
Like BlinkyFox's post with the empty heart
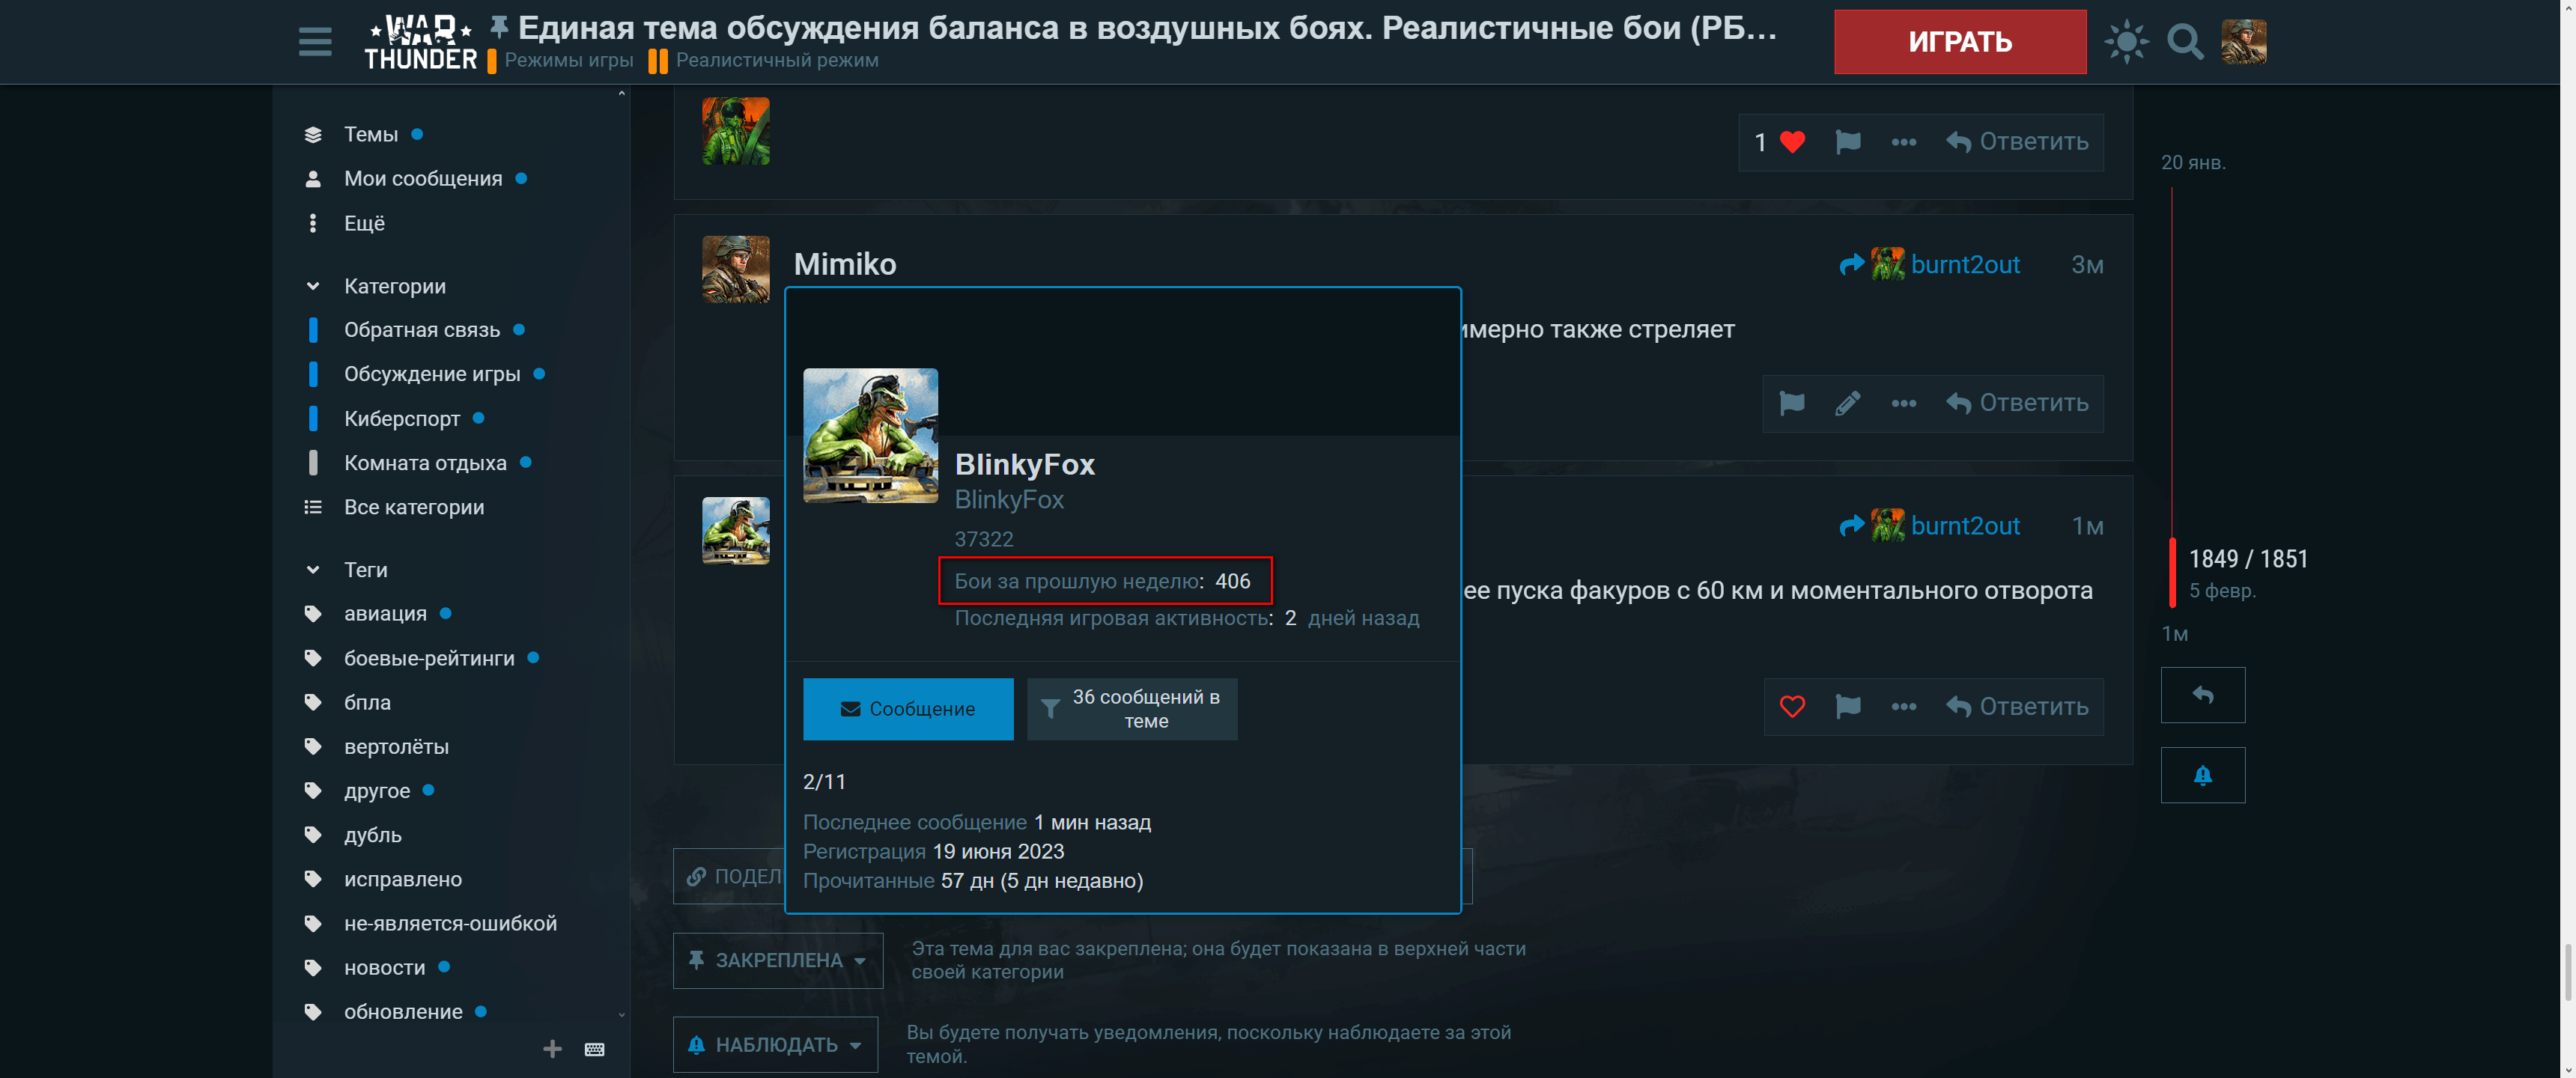pyautogui.click(x=1792, y=707)
